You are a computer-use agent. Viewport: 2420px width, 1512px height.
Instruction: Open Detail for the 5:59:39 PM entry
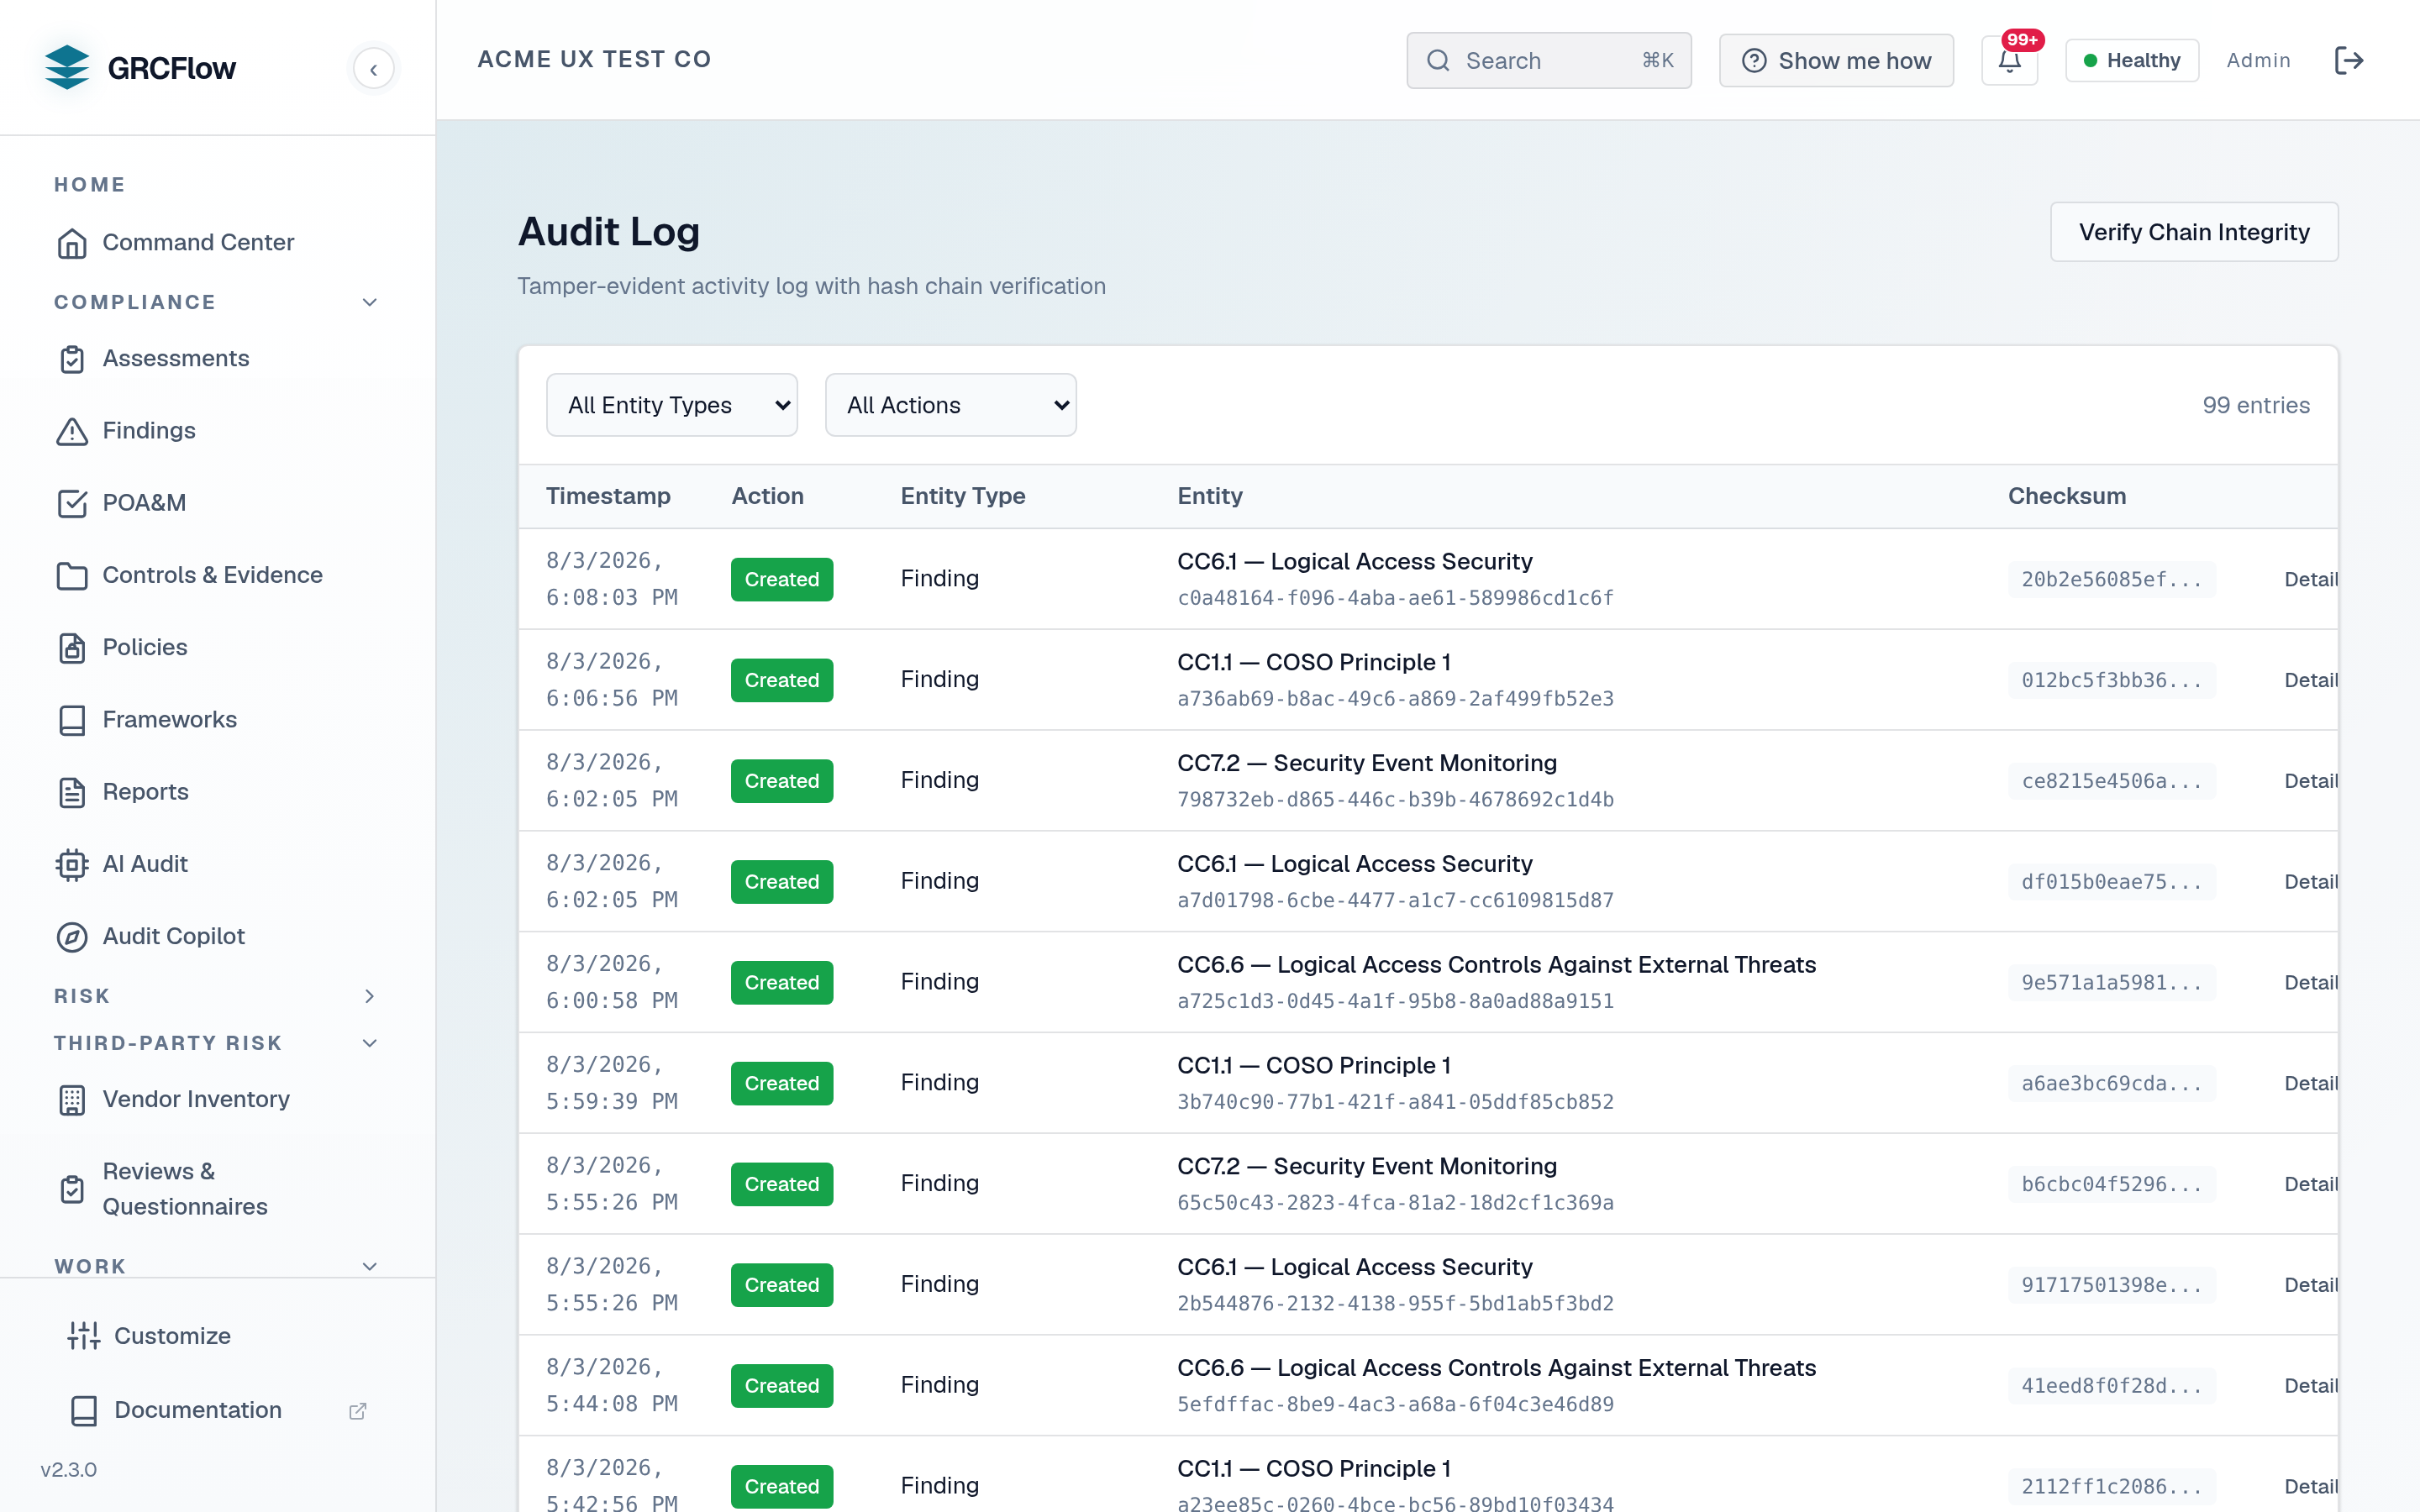click(2311, 1083)
